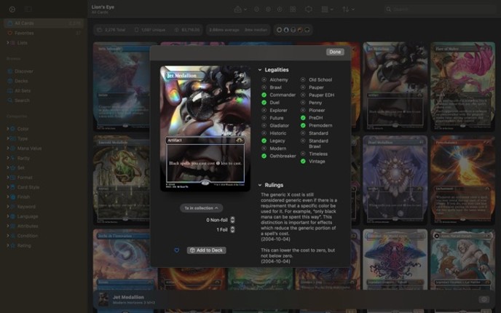The height and width of the screenshot is (313, 501).
Task: Click the Timeless not-legal status icon
Action: click(x=303, y=154)
